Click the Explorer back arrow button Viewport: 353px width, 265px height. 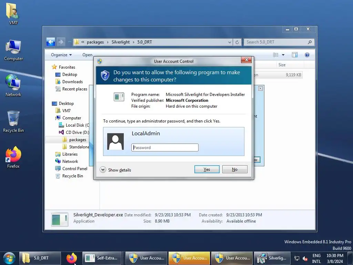click(x=51, y=42)
